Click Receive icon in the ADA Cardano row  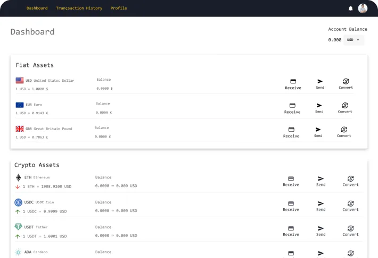point(291,253)
